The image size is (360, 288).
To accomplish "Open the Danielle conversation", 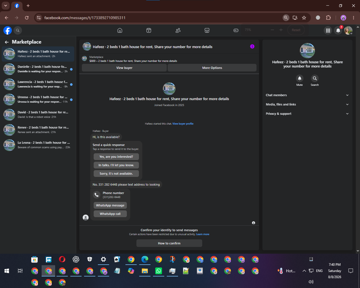I will (x=38, y=69).
